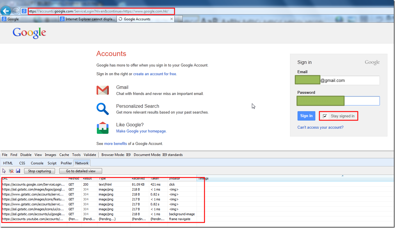
Task: Click the 421 ms taken value
Action: [x=155, y=184]
